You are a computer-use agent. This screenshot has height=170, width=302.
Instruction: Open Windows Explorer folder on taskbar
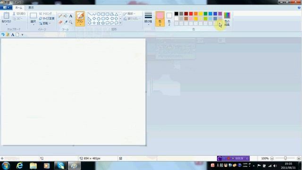pyautogui.click(x=33, y=166)
